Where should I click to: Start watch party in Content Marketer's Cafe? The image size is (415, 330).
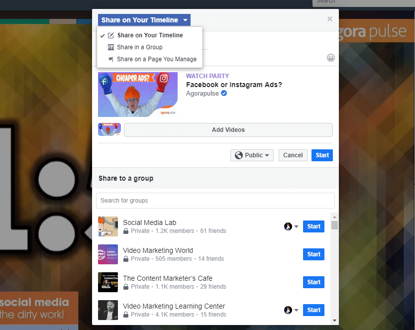(x=313, y=282)
